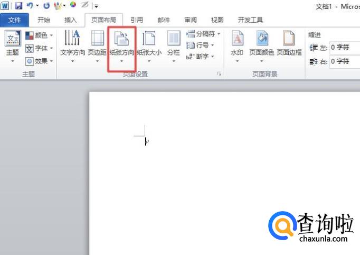The width and height of the screenshot is (360, 255).
Task: Click the right indent icon beside 右
Action: click(x=314, y=62)
